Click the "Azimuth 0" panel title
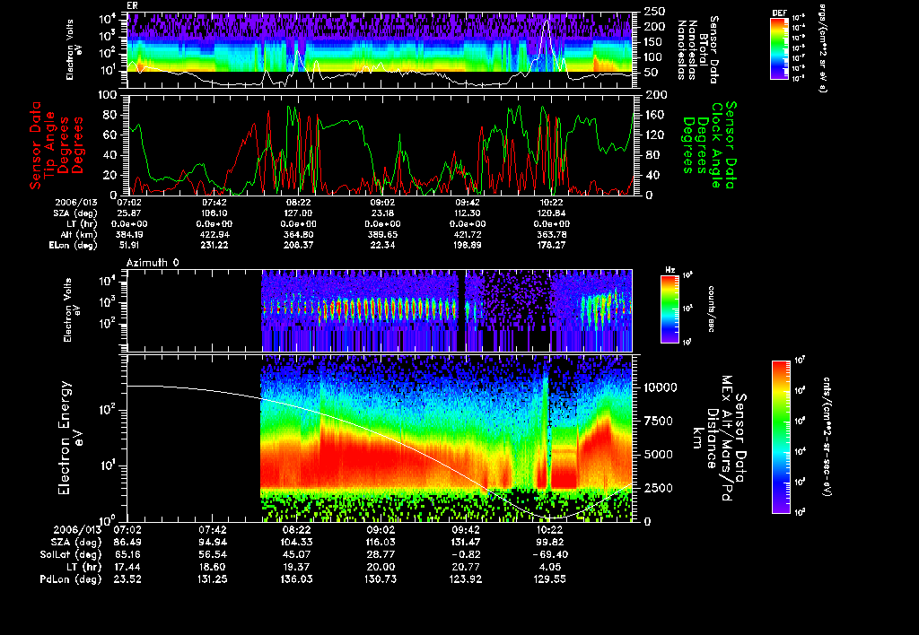 (x=153, y=263)
